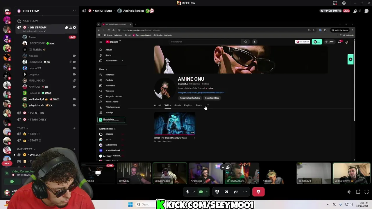
Task: Click search icon beside Posts channel tab
Action: (x=208, y=105)
